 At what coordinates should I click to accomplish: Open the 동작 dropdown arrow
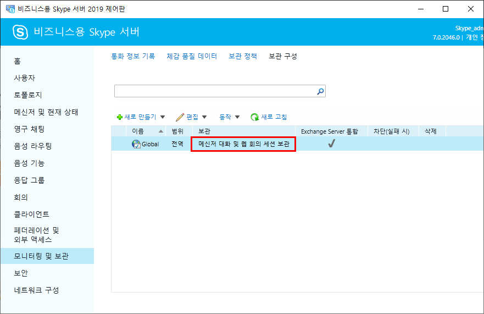click(x=237, y=117)
